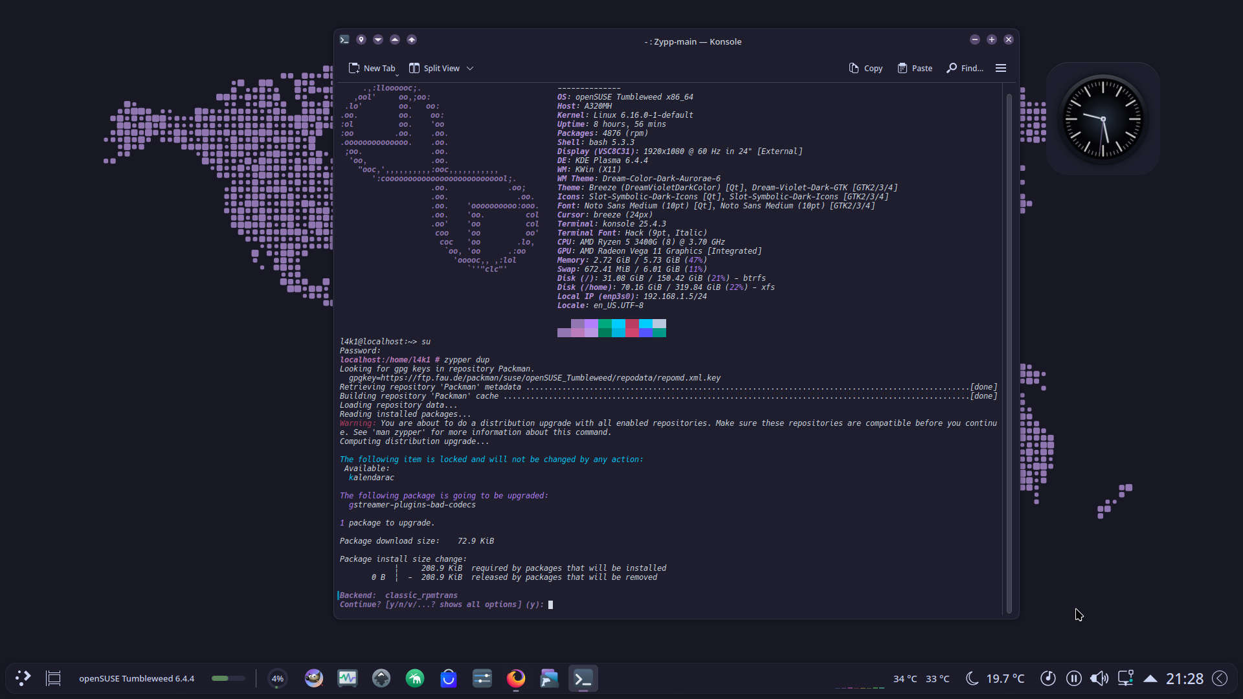Open the media player tray icon
1243x699 pixels.
tap(1048, 678)
